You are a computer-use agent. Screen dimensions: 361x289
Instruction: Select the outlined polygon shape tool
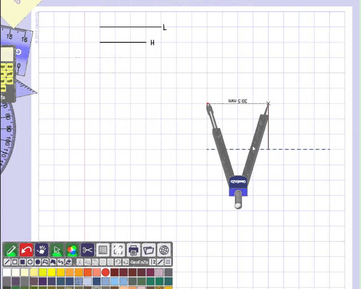(x=45, y=262)
